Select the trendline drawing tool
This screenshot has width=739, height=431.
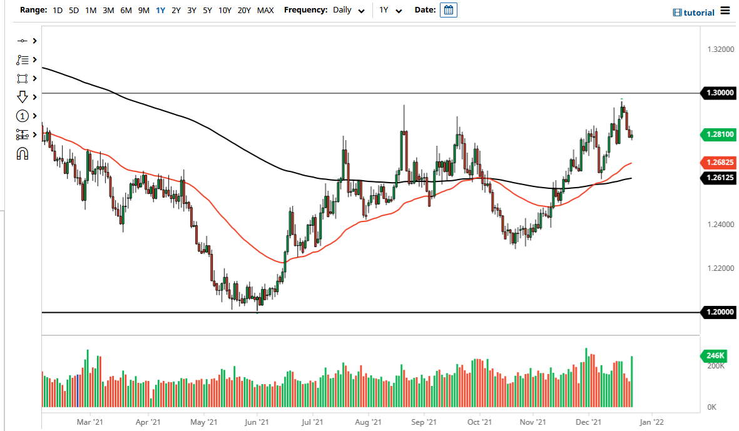[x=23, y=40]
